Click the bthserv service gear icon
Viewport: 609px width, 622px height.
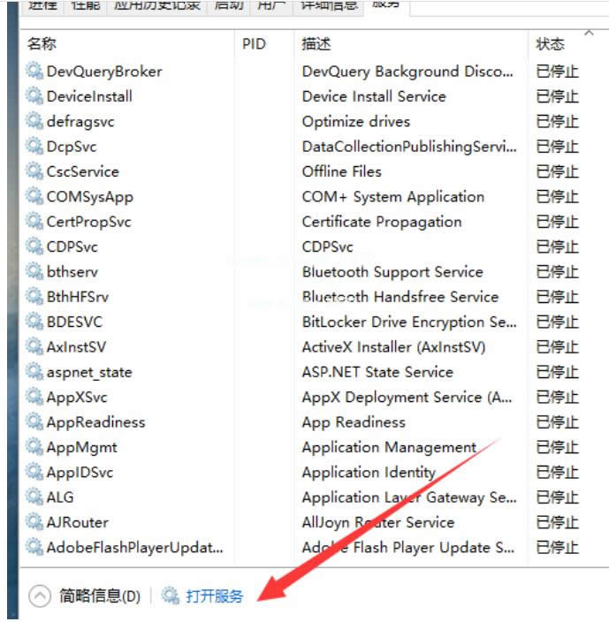[34, 272]
